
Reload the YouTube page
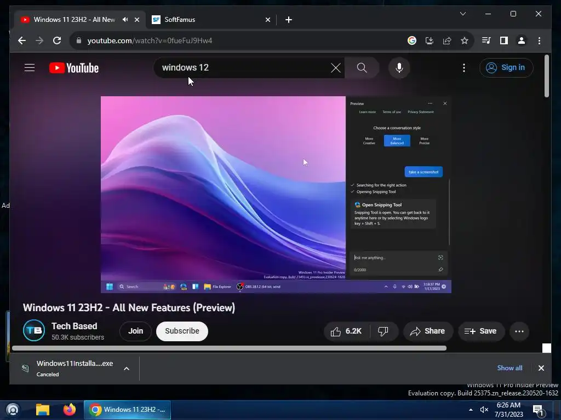coord(57,40)
